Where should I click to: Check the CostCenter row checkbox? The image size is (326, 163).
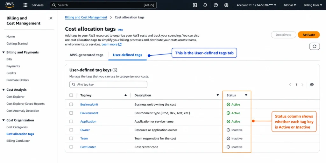pyautogui.click(x=71, y=147)
